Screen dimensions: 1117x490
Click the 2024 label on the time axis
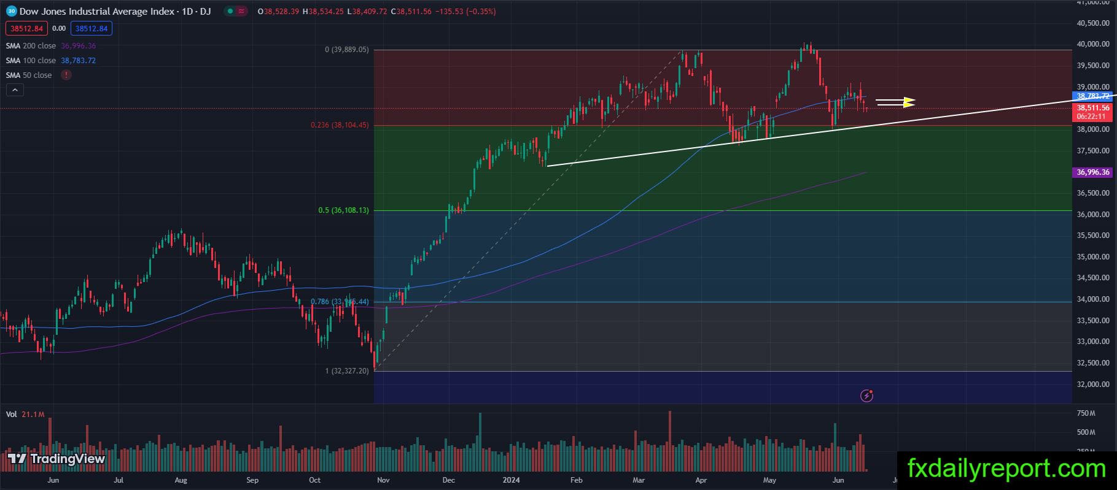(x=511, y=480)
